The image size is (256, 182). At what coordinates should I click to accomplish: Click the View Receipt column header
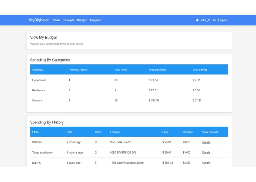[210, 132]
